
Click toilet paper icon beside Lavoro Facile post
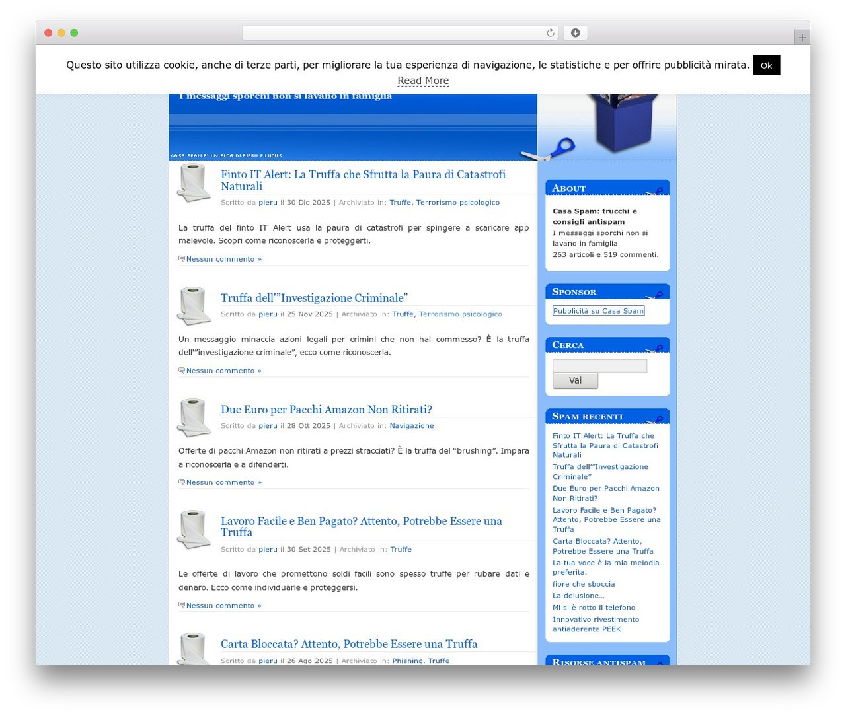194,529
